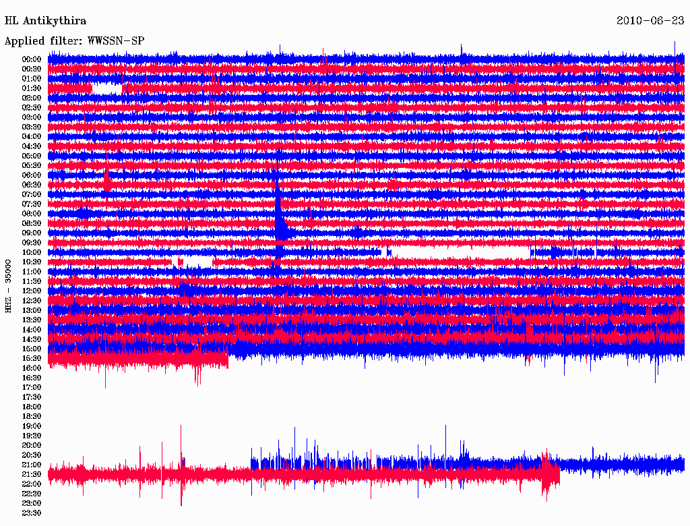Select the 06:30 time label
The image size is (690, 526).
click(x=32, y=185)
